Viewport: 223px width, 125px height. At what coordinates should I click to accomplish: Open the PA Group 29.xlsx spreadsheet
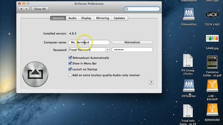(188, 60)
